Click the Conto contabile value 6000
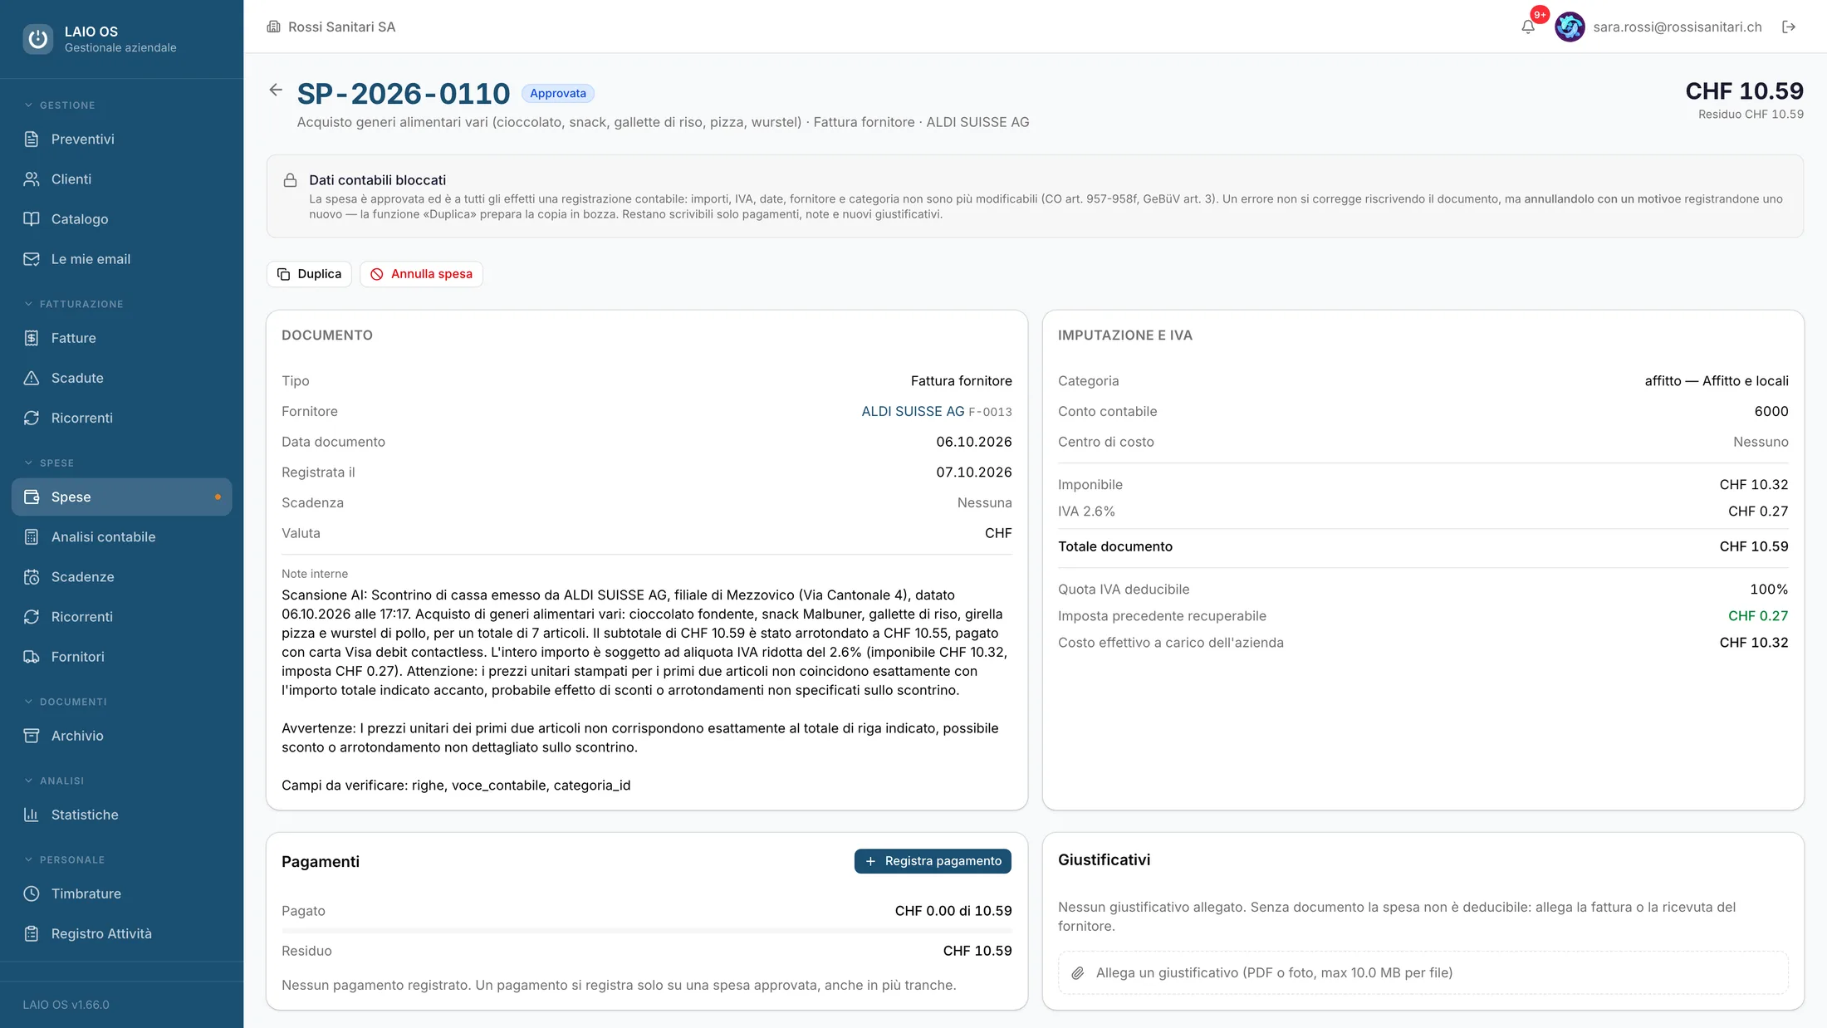 point(1771,411)
